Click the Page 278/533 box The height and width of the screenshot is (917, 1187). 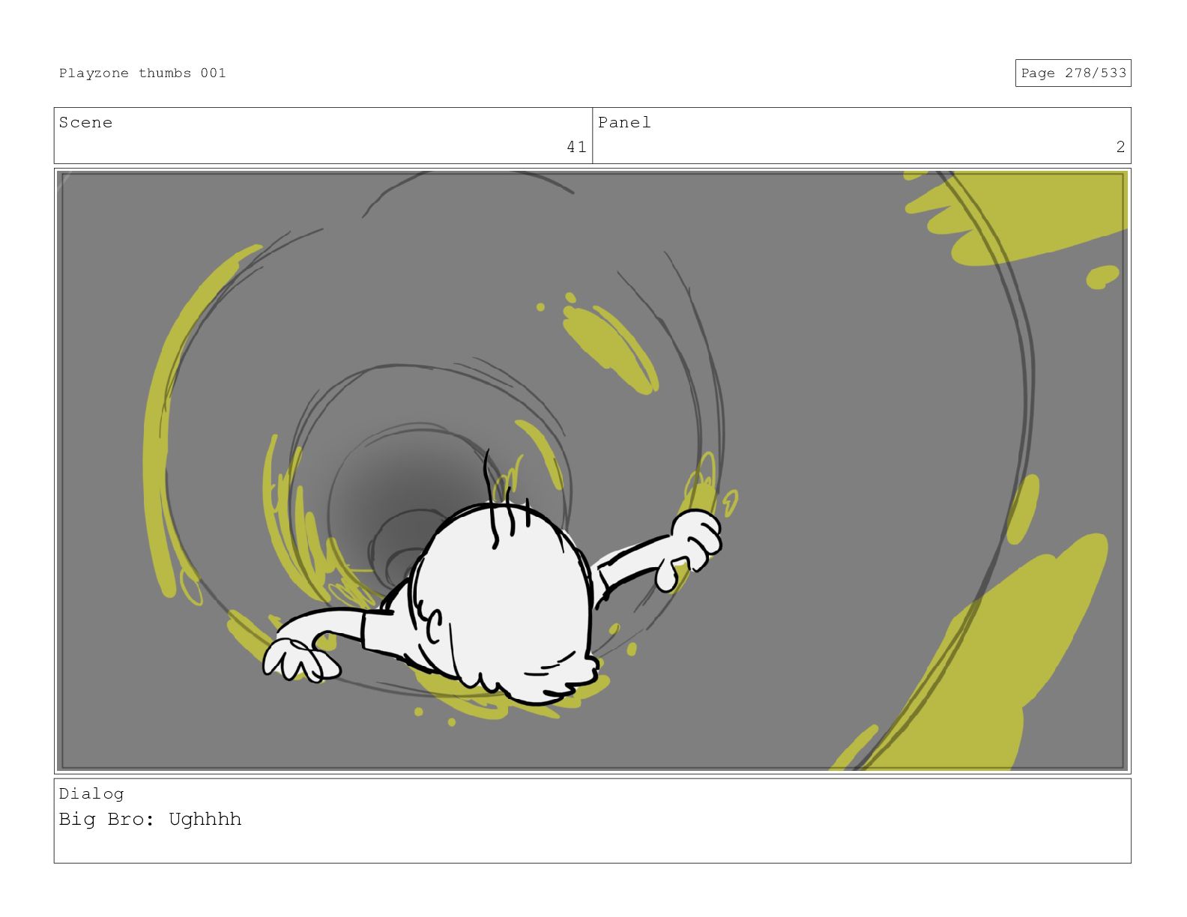tap(1072, 73)
